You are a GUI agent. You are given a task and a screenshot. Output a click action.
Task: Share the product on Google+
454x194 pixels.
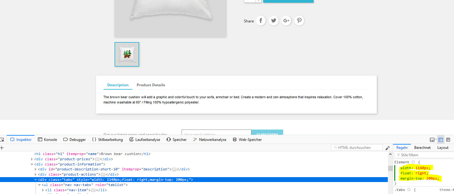click(286, 21)
